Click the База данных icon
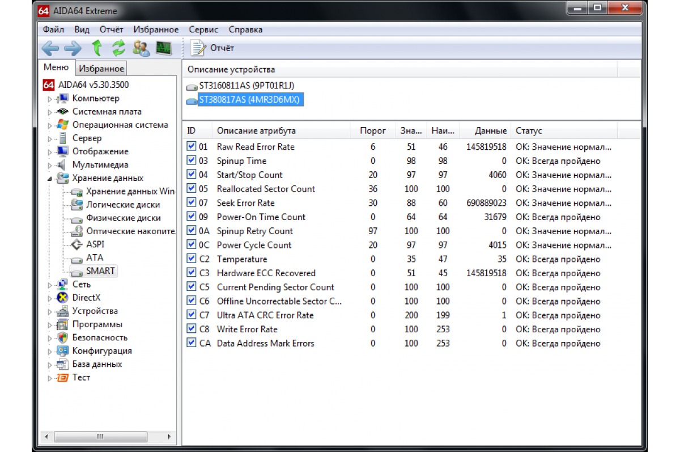Viewport: 680px width, 452px height. coord(62,364)
